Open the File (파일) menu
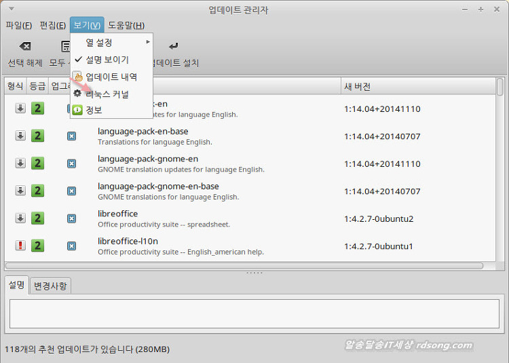Screen dimensions: 509x363 pos(18,26)
